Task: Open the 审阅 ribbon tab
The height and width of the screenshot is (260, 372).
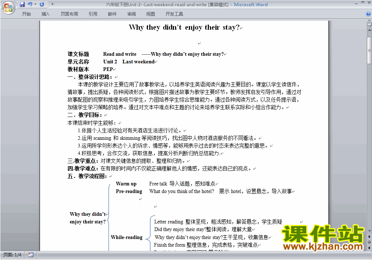Action: (x=132, y=14)
